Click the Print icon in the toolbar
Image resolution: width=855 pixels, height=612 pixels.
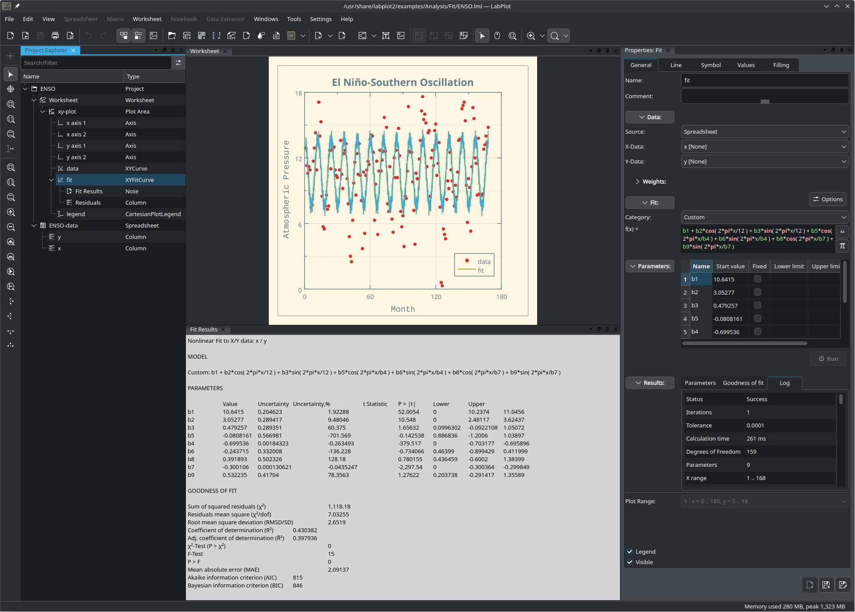click(x=55, y=36)
